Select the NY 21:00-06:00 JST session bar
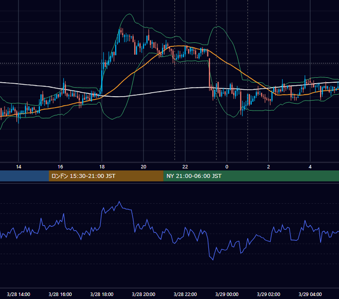Image resolution: width=339 pixels, height=299 pixels. pyautogui.click(x=251, y=176)
